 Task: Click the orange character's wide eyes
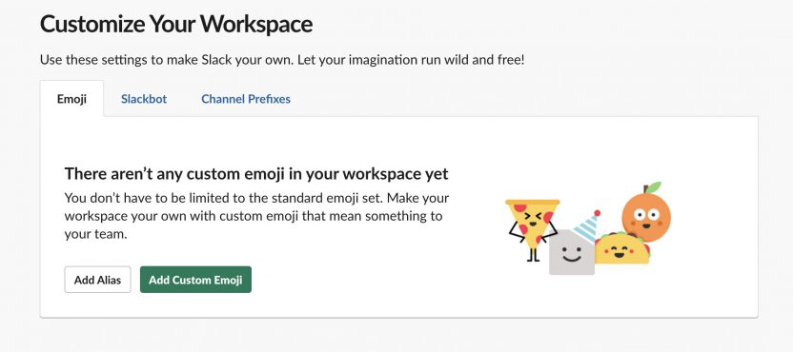click(646, 215)
